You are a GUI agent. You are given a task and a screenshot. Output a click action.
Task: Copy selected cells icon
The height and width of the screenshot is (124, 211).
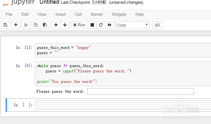coord(36,25)
